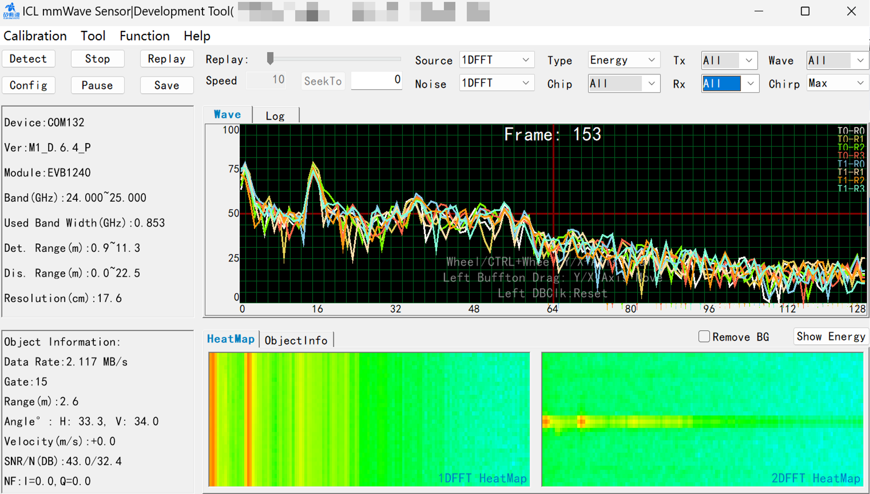Click the T0-R0 legend entry
This screenshot has height=494, width=870.
point(851,131)
